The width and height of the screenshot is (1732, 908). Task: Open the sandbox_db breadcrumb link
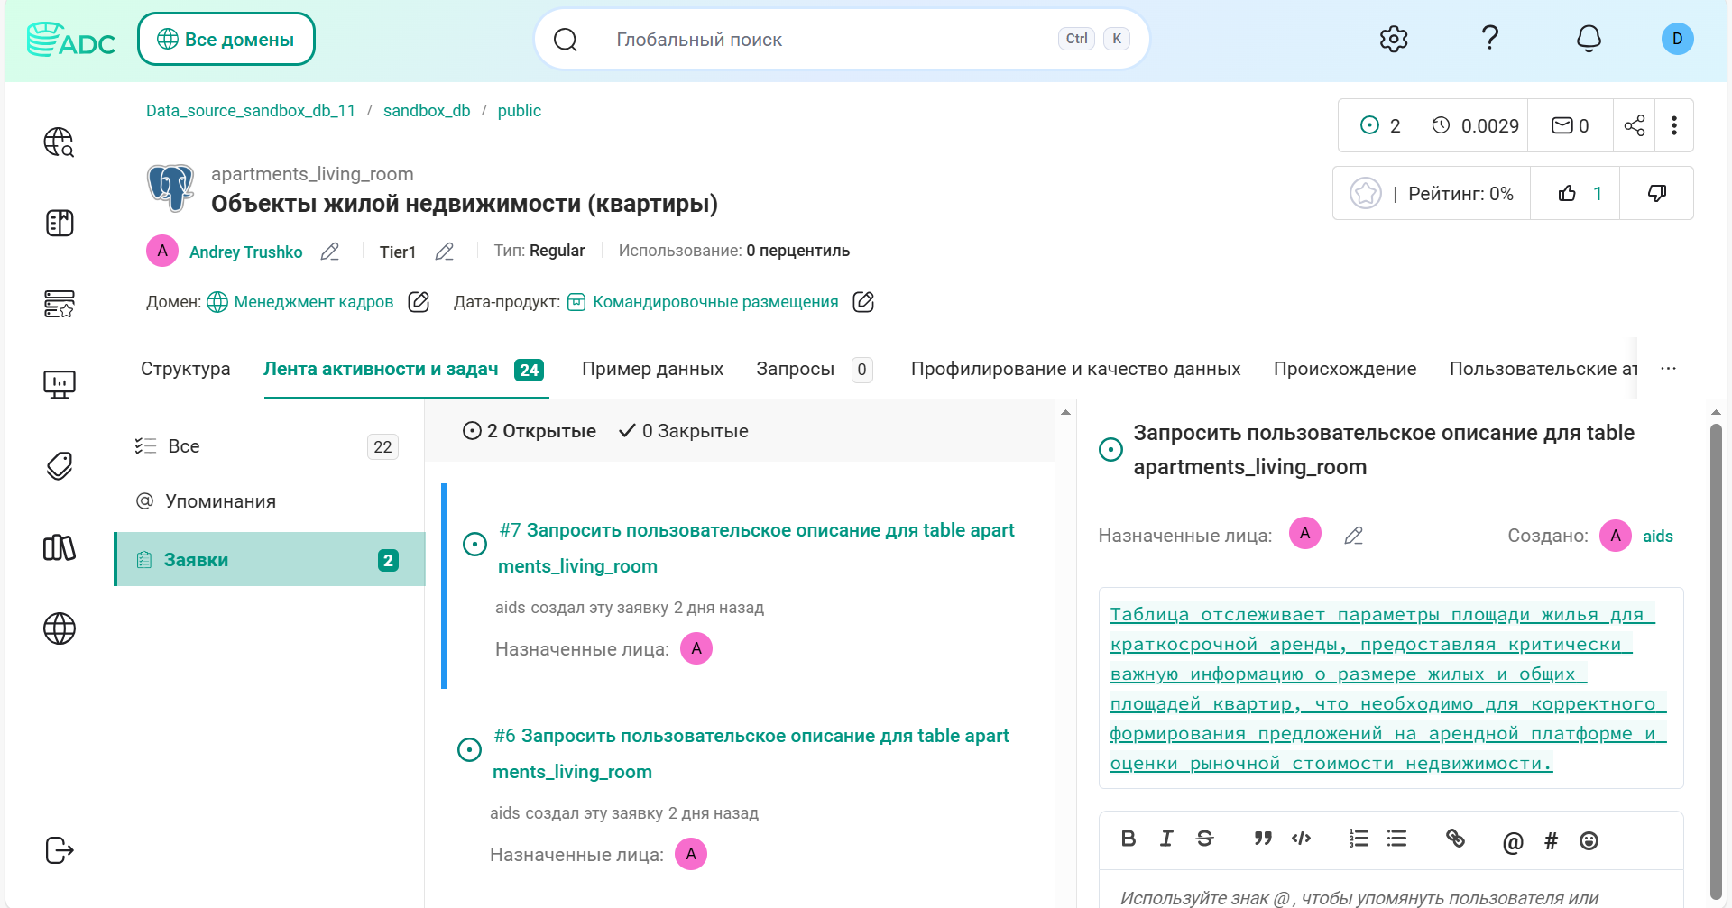pyautogui.click(x=427, y=111)
